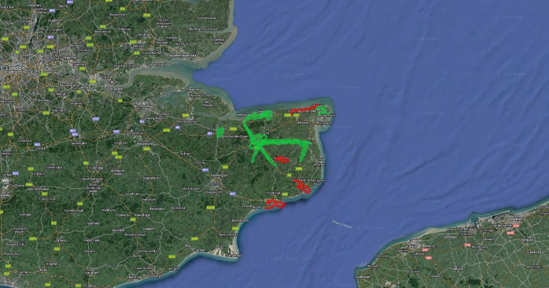The image size is (549, 288).
Task: Select the Ramsgate place label
Action: [x=324, y=123]
